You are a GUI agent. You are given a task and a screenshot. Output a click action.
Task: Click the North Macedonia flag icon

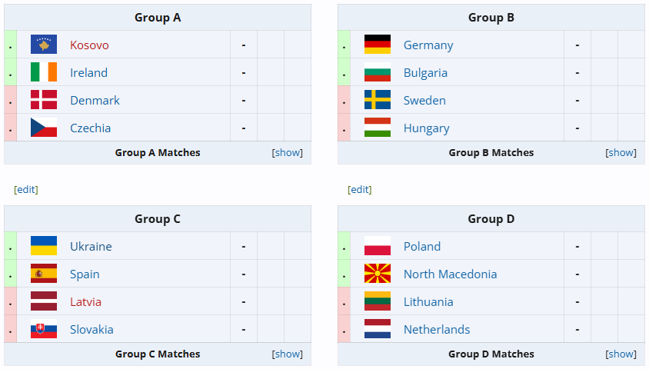click(377, 274)
